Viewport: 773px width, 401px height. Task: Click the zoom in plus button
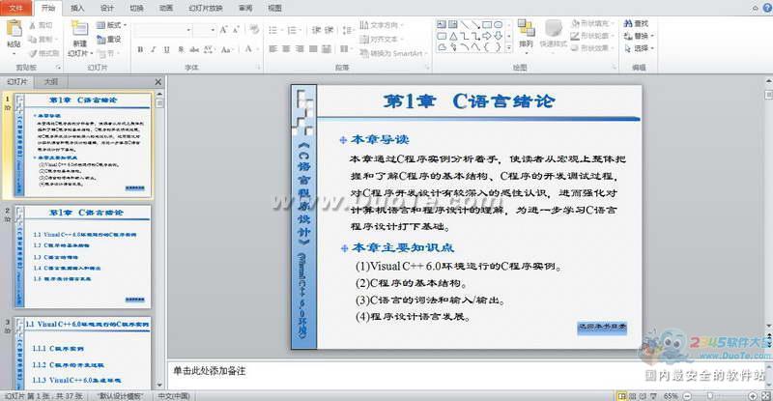pos(753,396)
